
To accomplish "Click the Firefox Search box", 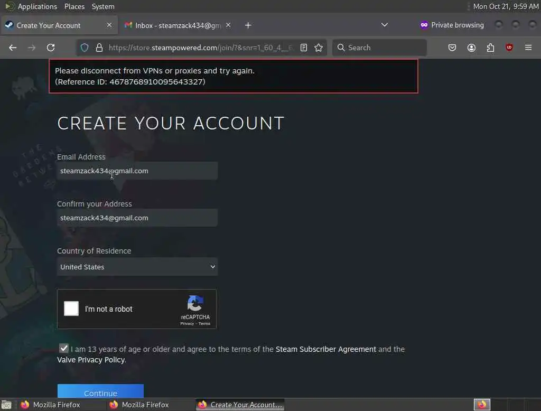I will [379, 48].
